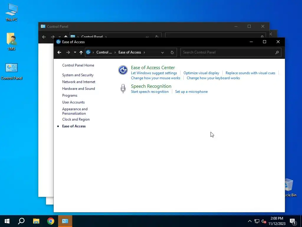Open the This PC desktop icon
302x227 pixels.
pos(12,12)
